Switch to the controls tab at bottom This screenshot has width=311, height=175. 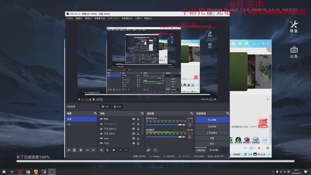[201, 150]
